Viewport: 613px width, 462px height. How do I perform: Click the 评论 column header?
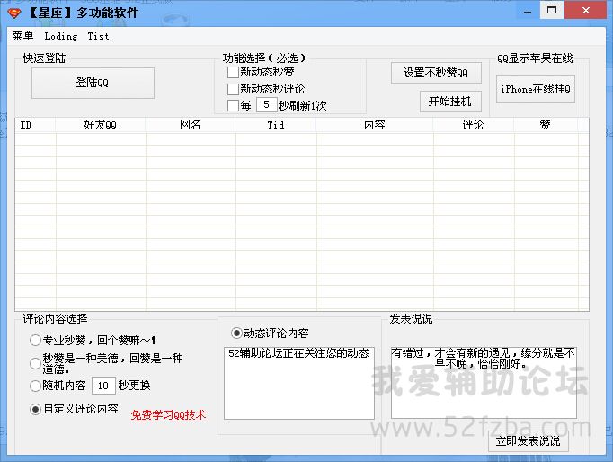(x=474, y=125)
